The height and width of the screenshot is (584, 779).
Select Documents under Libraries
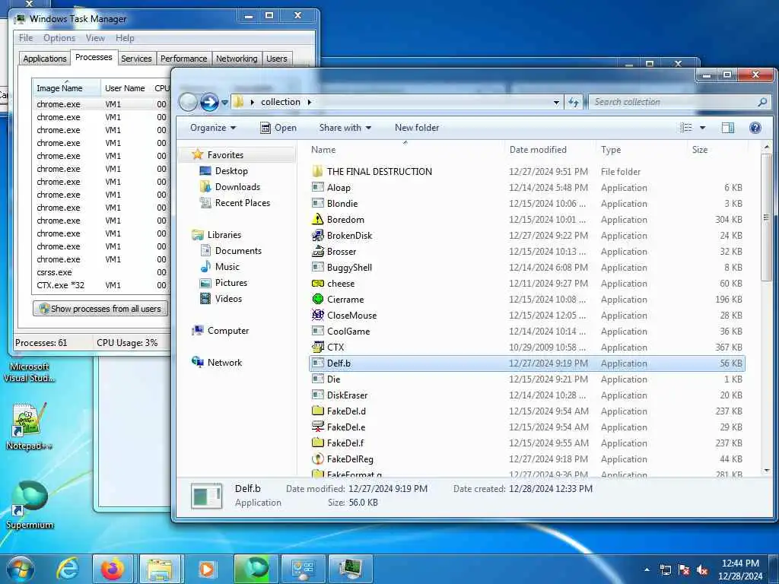tap(237, 250)
